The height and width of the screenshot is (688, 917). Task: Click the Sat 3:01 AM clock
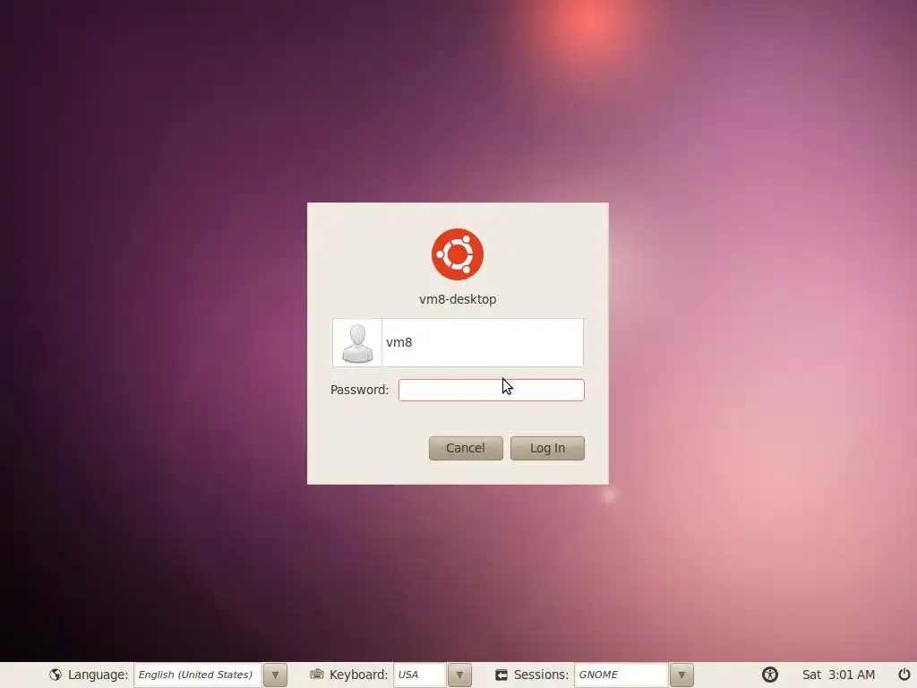pos(838,675)
